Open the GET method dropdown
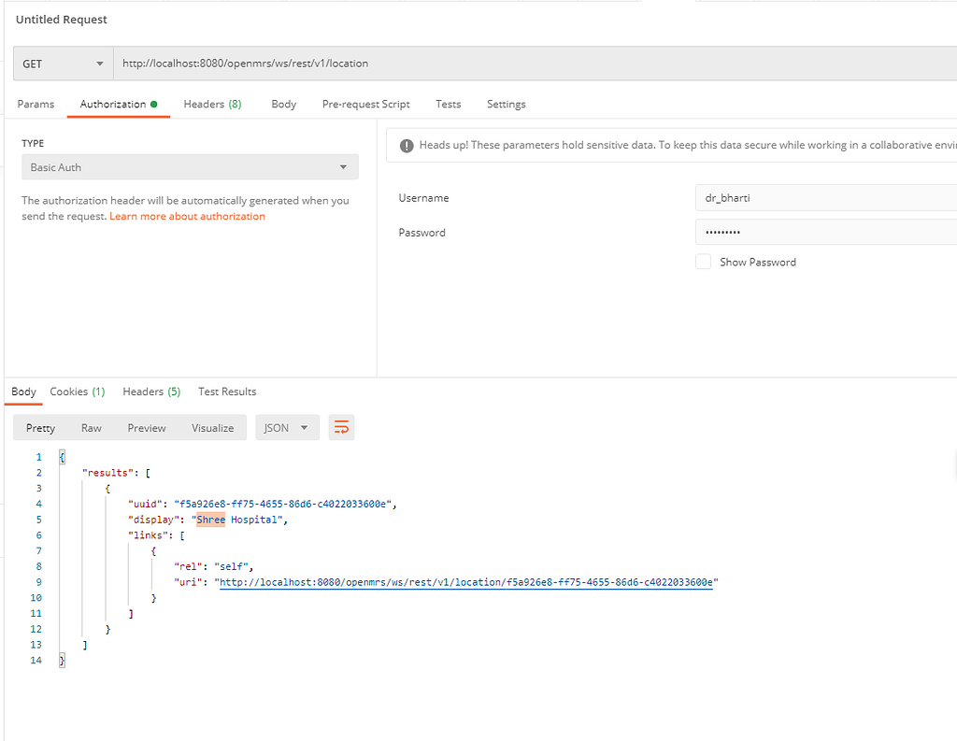Viewport: 957px width, 741px height. 63,64
